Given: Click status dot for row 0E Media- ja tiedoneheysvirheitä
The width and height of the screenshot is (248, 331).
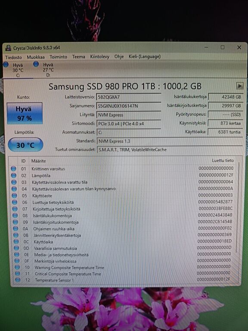Looking at the screenshot, I should point(17,255).
